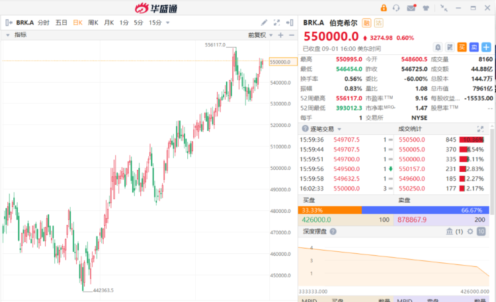496x302 pixels.
Task: Click the 指标 indicators button
Action: coord(20,34)
